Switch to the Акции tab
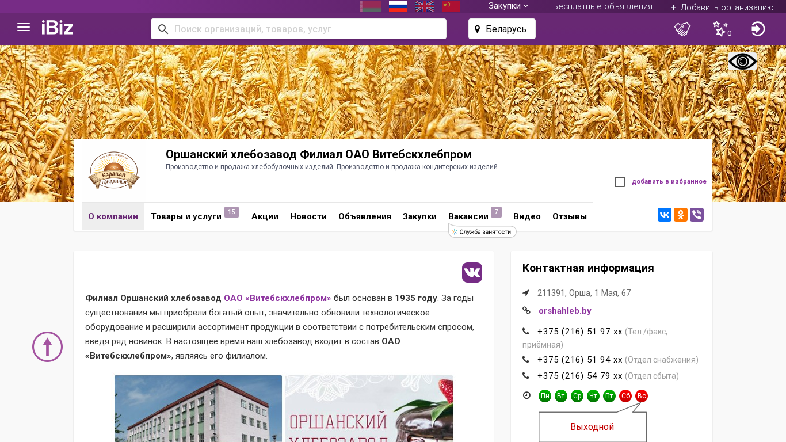This screenshot has width=786, height=442. (265, 216)
